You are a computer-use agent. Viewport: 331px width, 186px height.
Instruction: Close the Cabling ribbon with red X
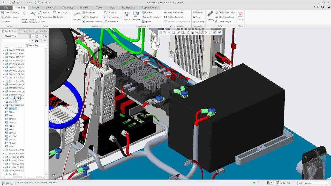click(240, 16)
